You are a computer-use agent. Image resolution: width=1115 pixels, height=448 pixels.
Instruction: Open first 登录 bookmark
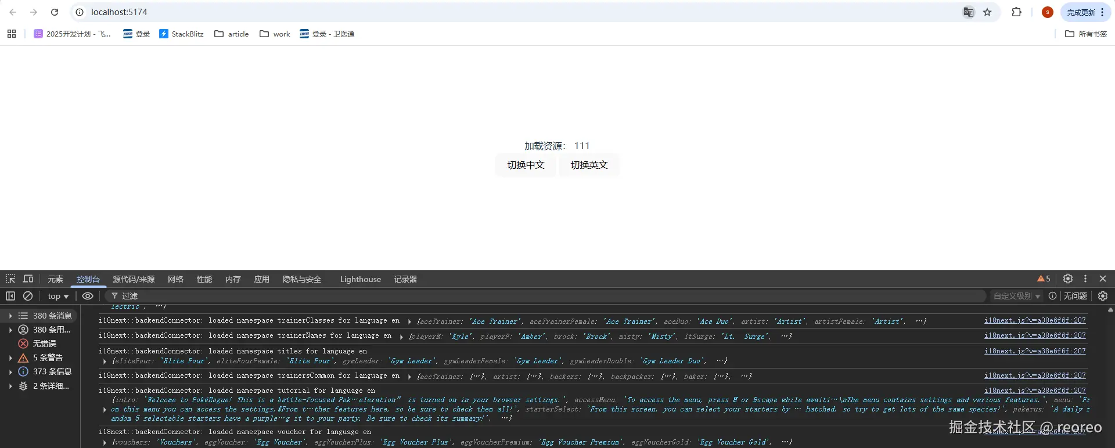tap(136, 34)
